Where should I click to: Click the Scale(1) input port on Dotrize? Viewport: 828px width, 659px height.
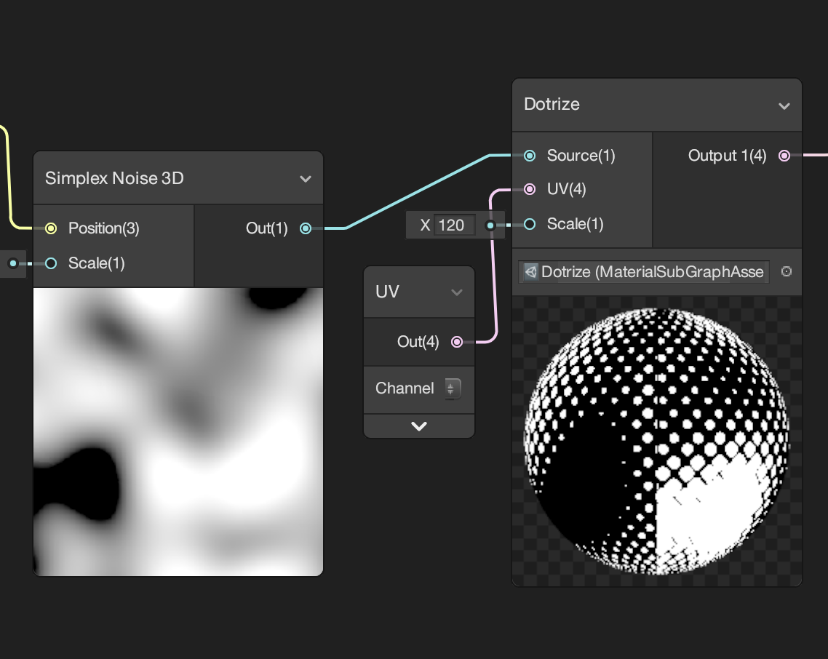[530, 224]
